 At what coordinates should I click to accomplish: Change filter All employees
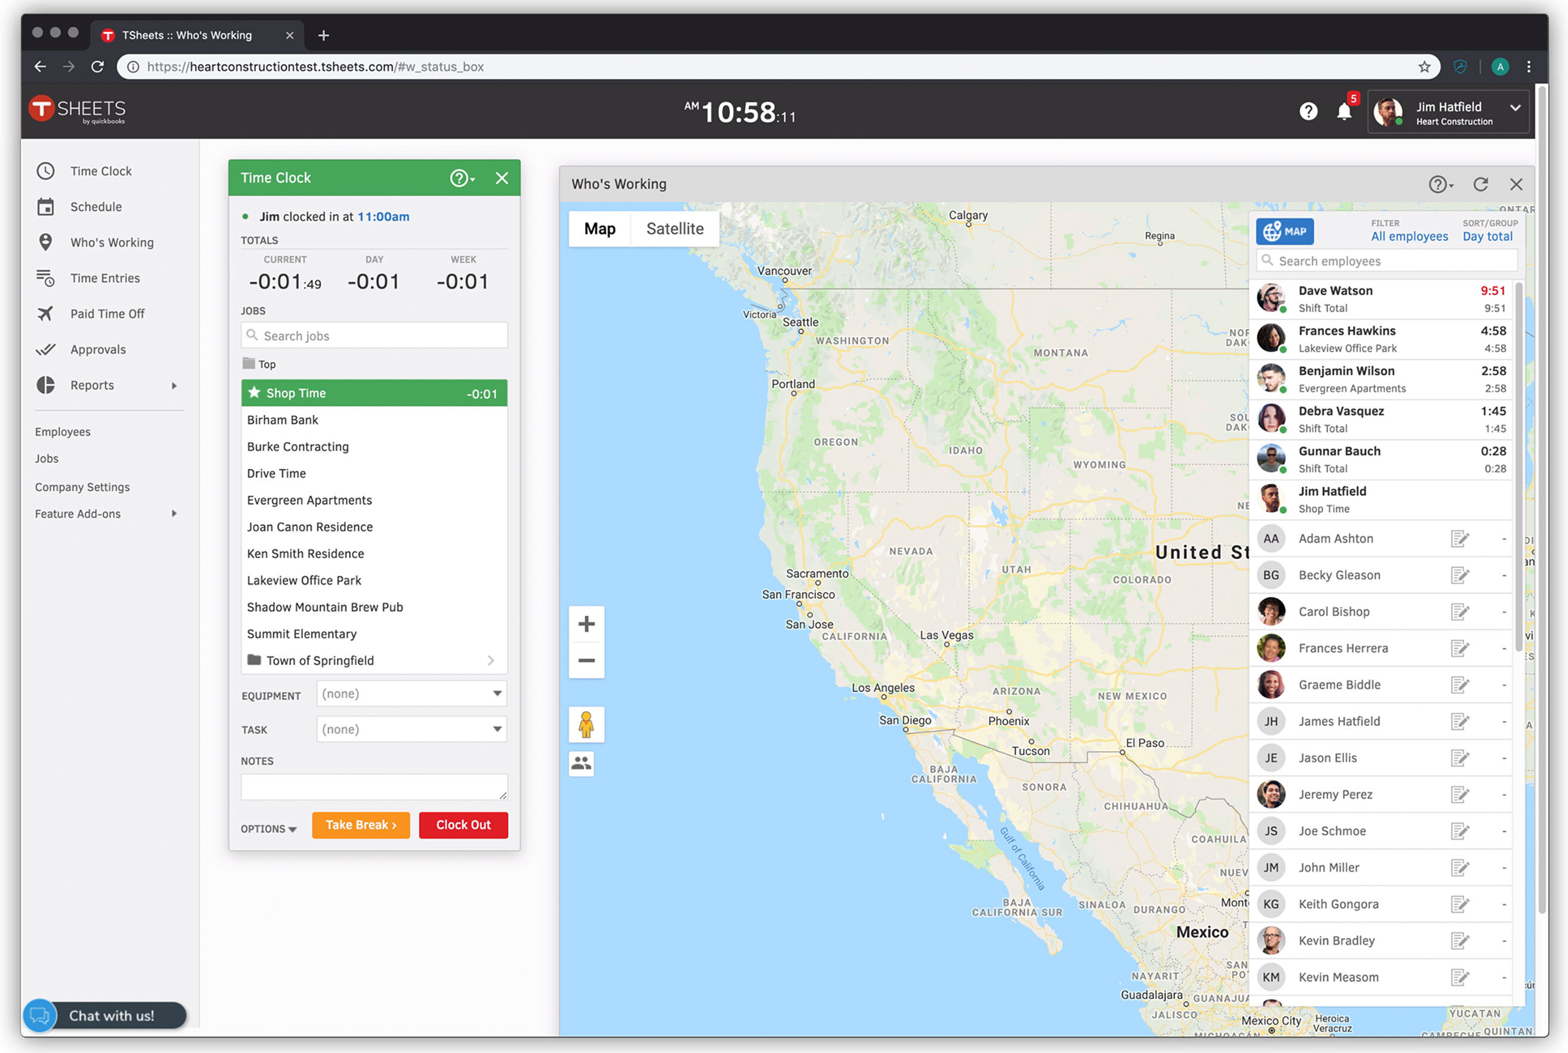[1409, 236]
